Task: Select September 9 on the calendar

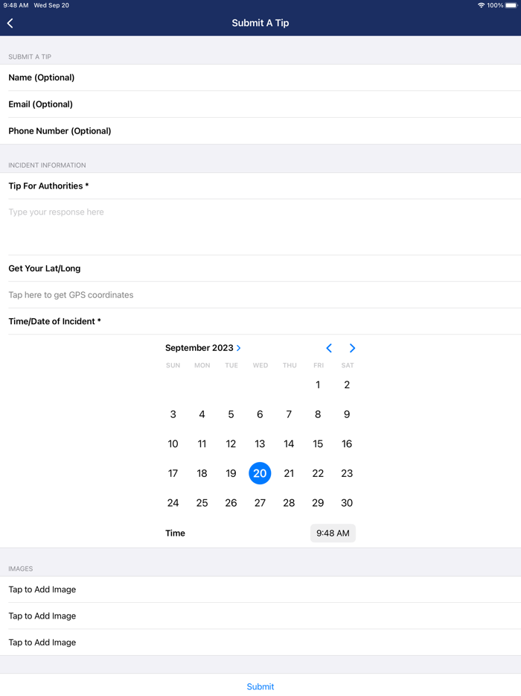Action: click(x=347, y=414)
